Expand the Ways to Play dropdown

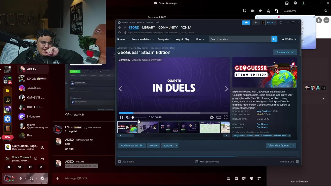(184, 39)
